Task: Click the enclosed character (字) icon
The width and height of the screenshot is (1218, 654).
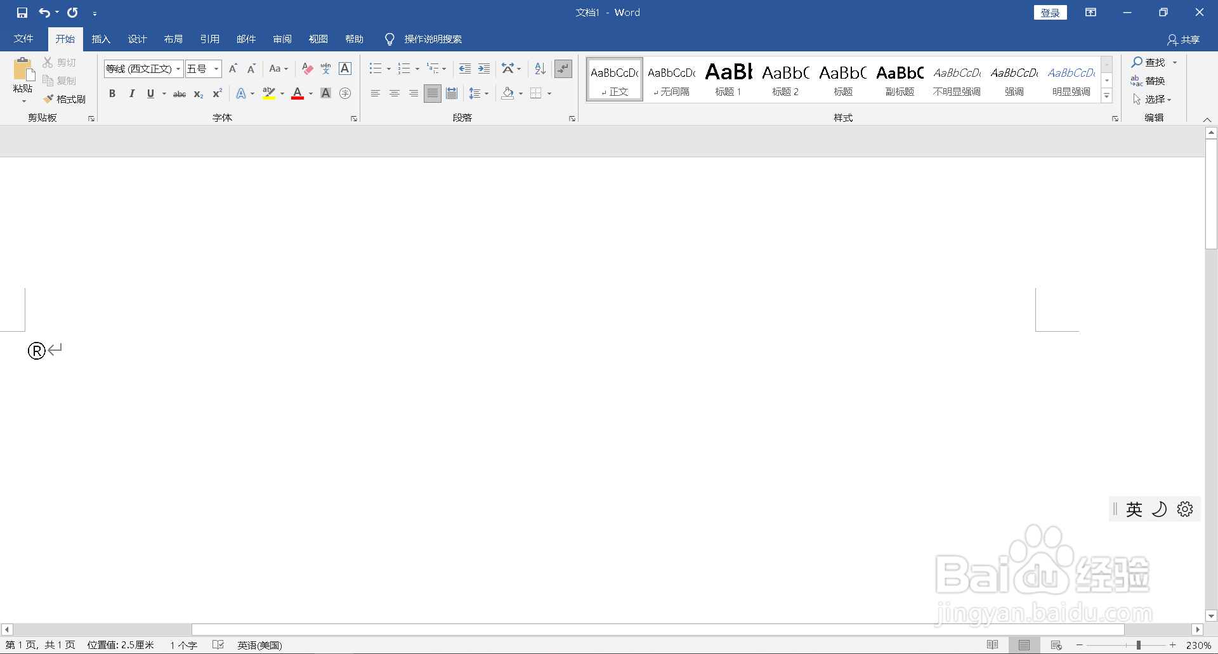Action: pos(345,93)
